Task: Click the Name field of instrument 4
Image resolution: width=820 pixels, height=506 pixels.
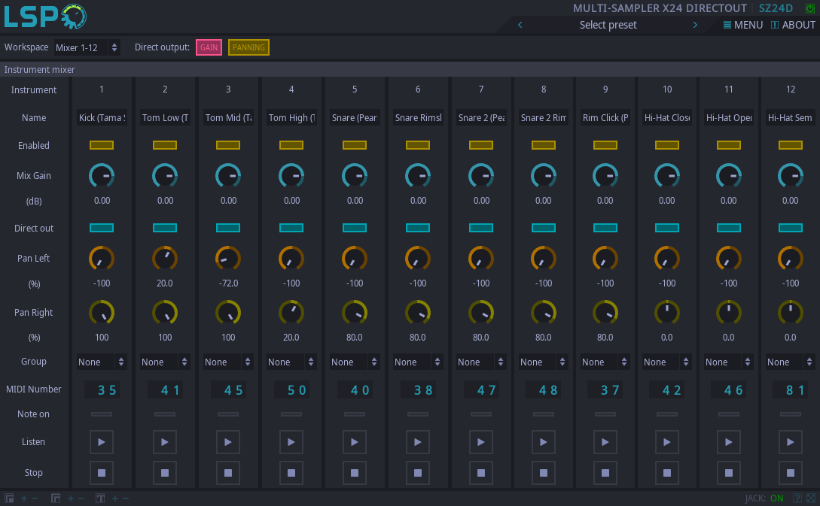Action: pos(291,118)
